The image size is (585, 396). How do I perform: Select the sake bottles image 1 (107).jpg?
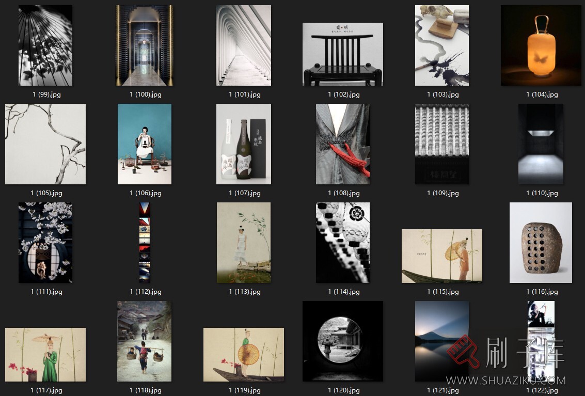click(243, 144)
